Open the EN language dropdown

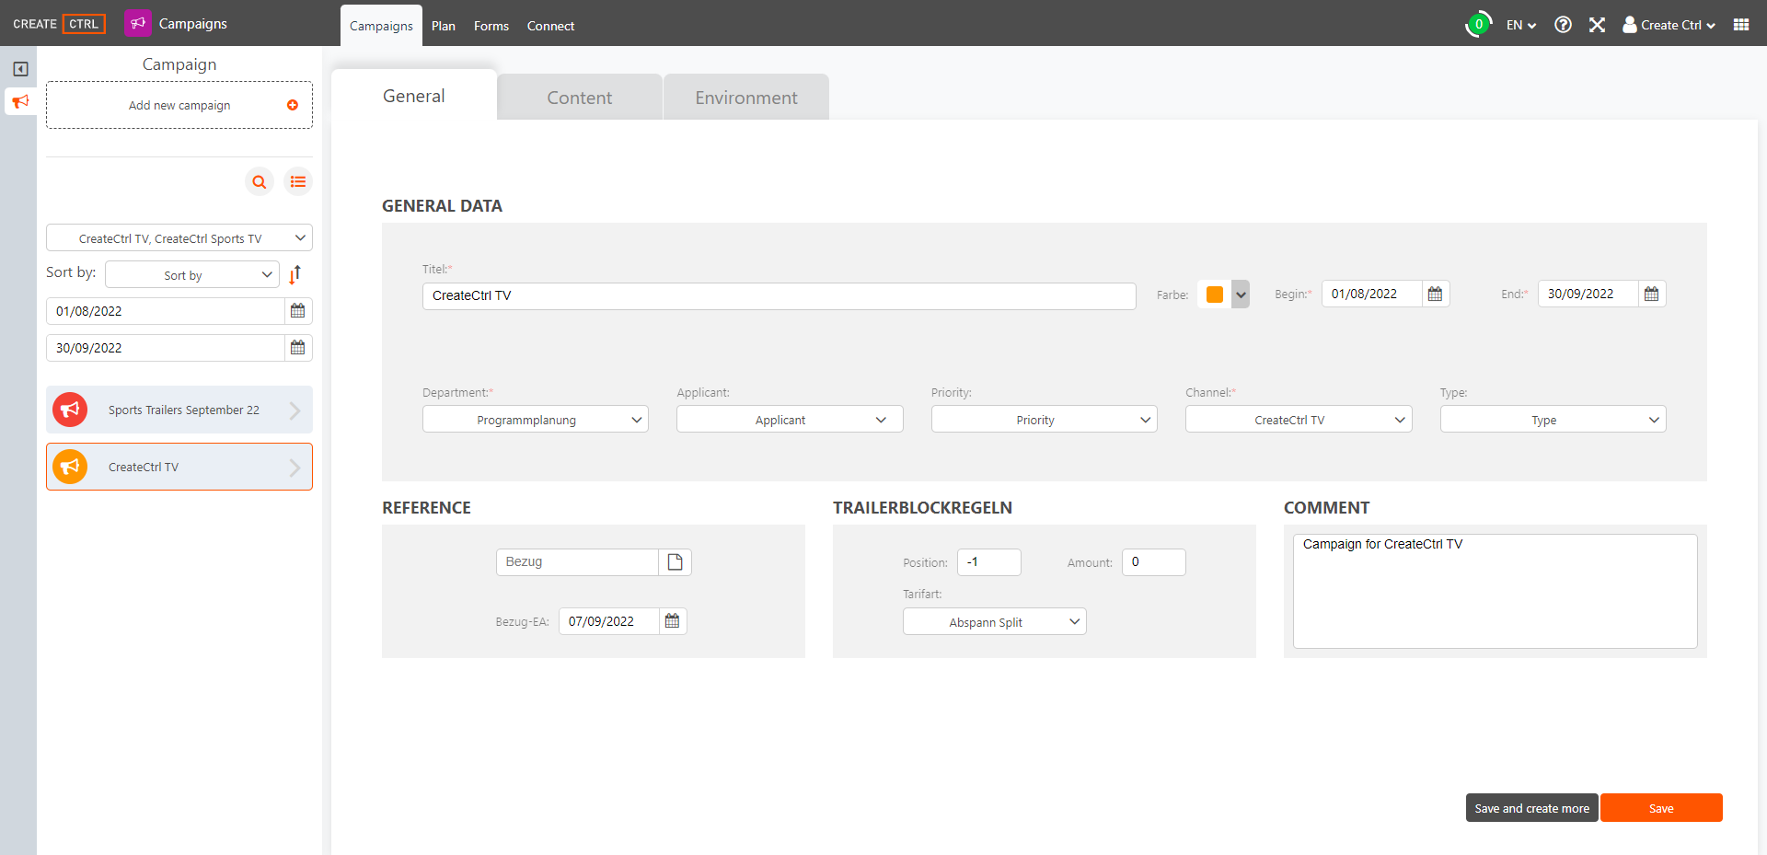click(x=1521, y=25)
